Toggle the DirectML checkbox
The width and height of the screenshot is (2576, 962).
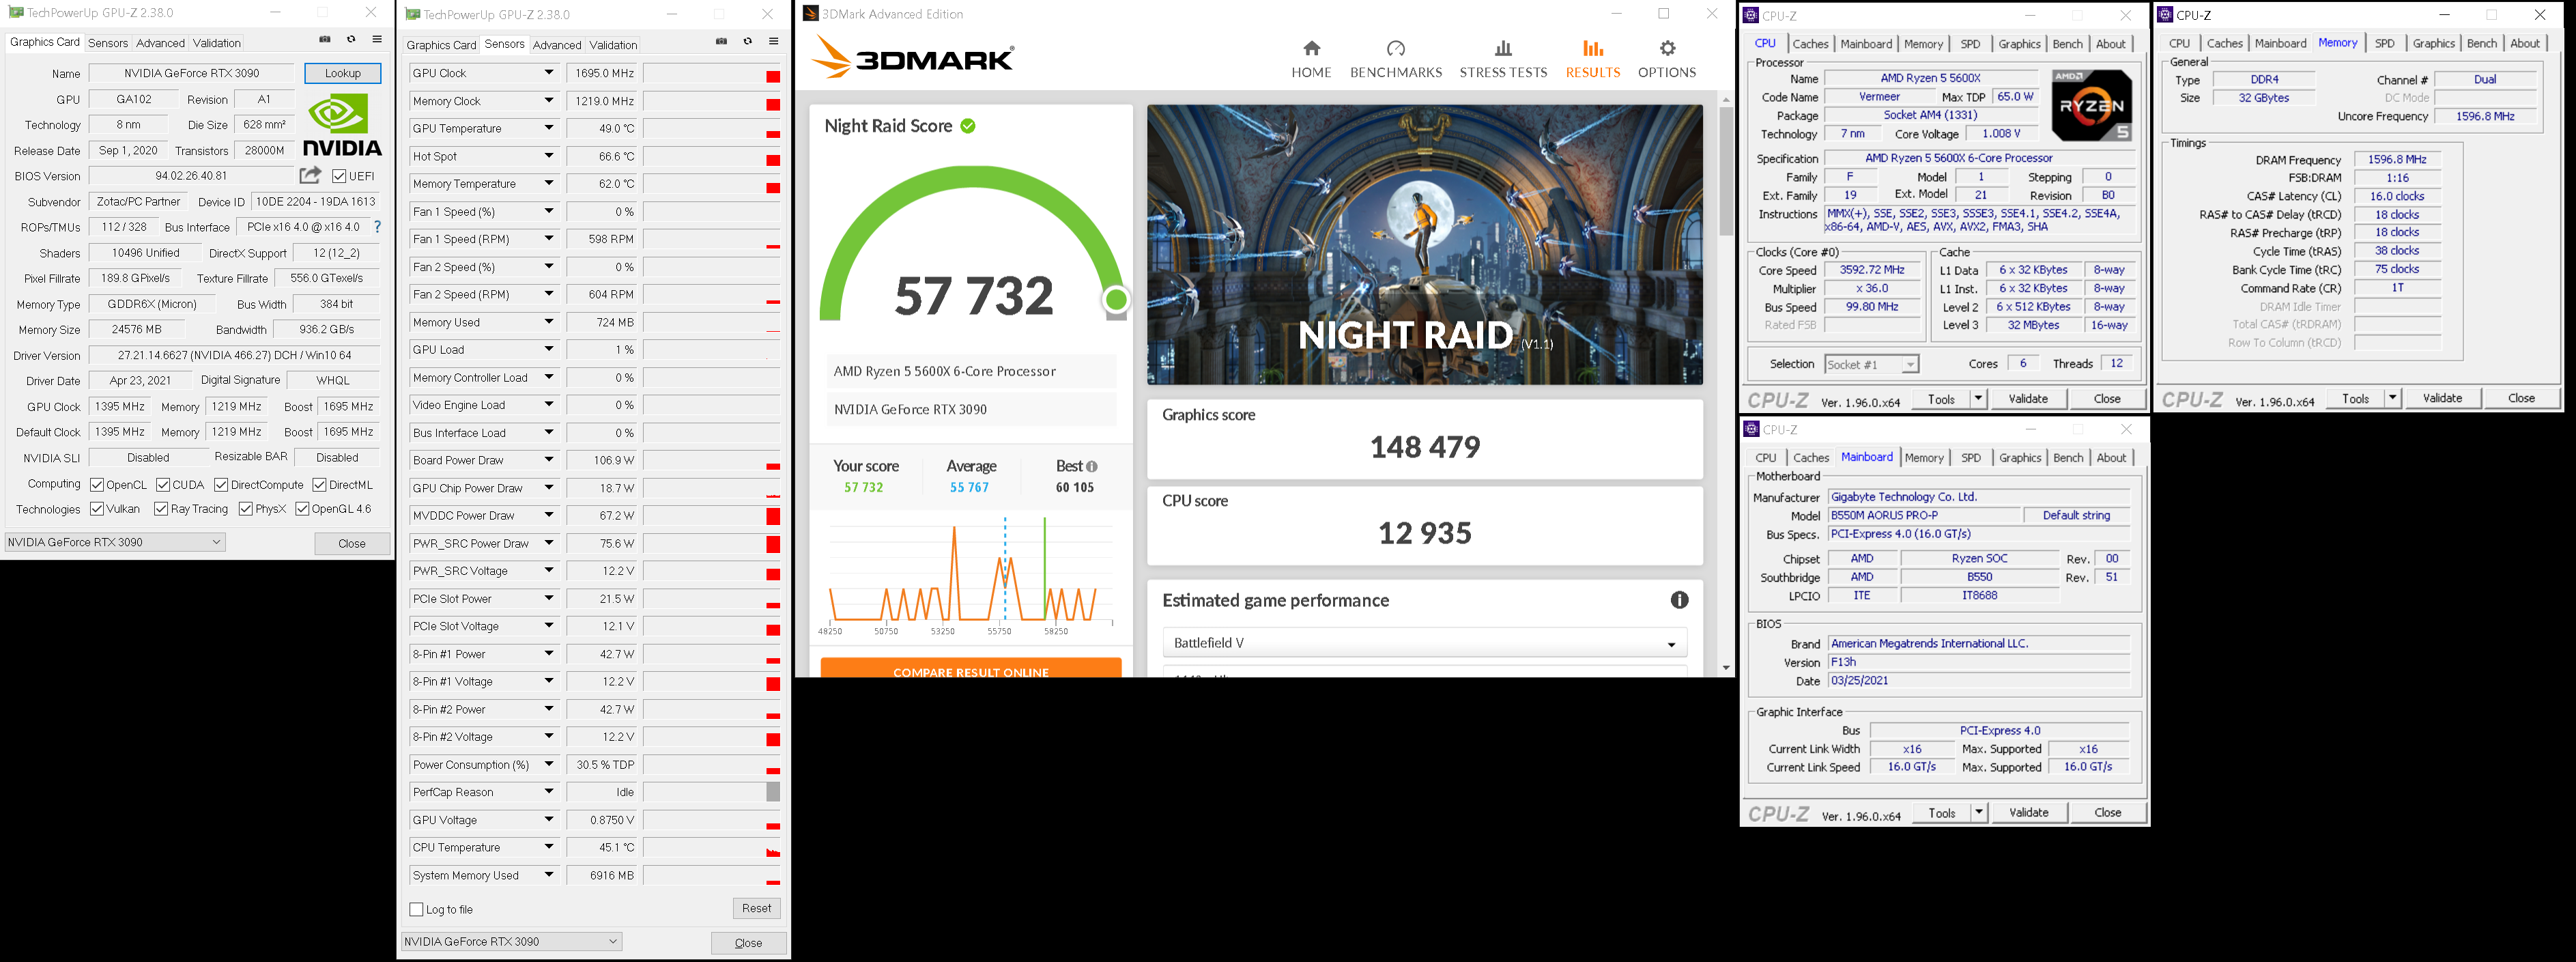tap(319, 485)
